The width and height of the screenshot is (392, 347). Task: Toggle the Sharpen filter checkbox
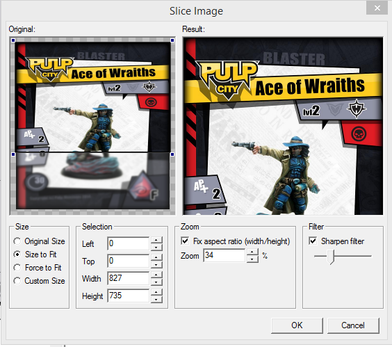(313, 241)
